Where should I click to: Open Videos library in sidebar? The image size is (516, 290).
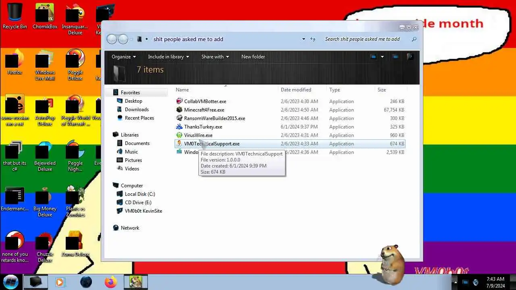[x=132, y=169]
